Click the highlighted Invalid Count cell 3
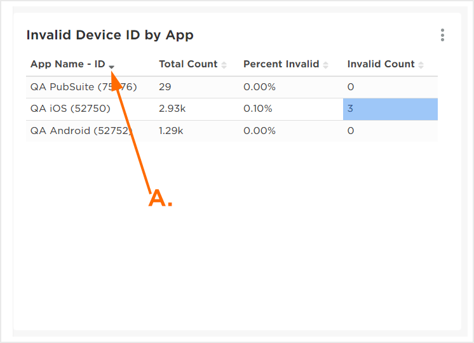The image size is (474, 343). (389, 109)
